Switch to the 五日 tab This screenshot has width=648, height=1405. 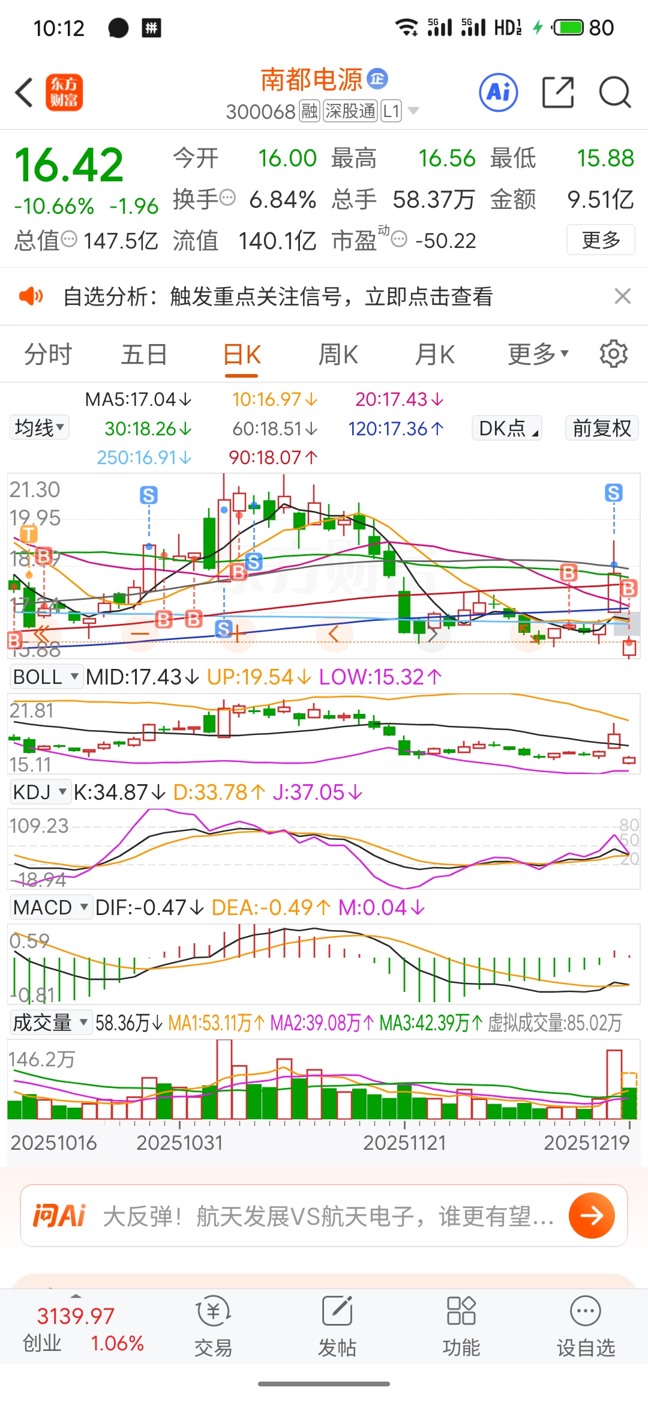(x=144, y=354)
